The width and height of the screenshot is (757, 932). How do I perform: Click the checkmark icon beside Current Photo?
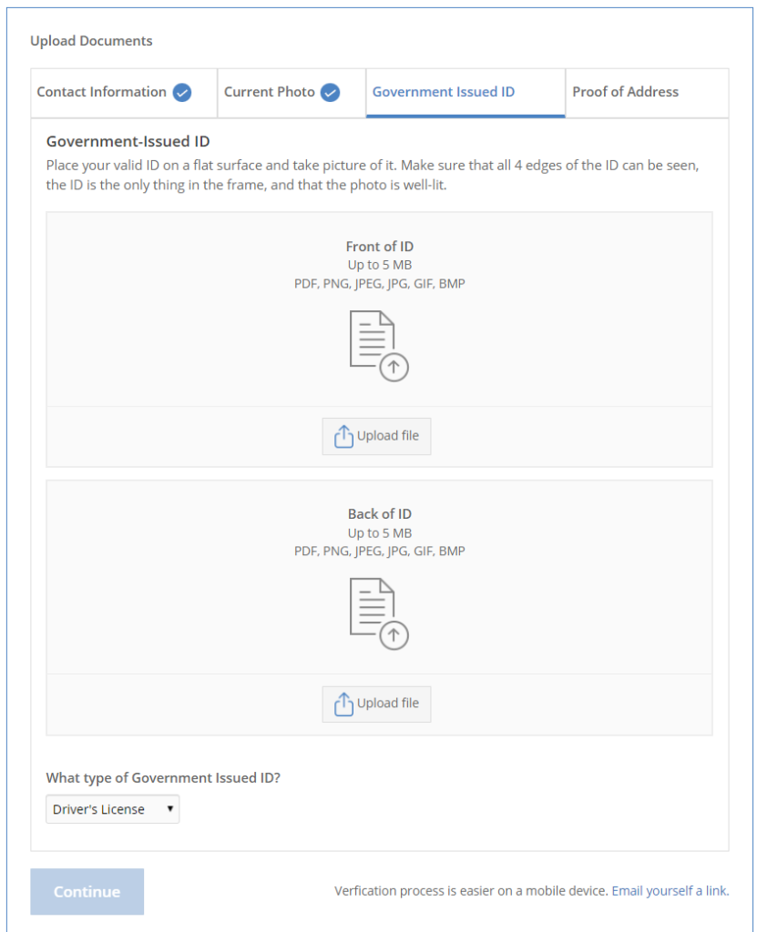tap(330, 93)
